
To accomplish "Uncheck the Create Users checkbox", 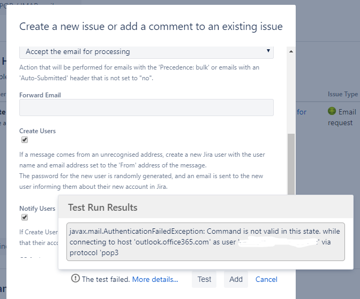I will click(x=25, y=140).
